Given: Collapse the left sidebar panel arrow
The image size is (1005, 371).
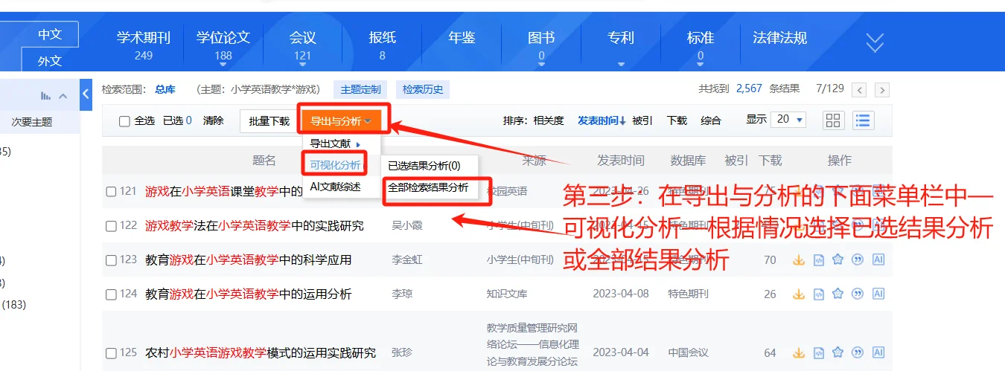Looking at the screenshot, I should point(86,94).
